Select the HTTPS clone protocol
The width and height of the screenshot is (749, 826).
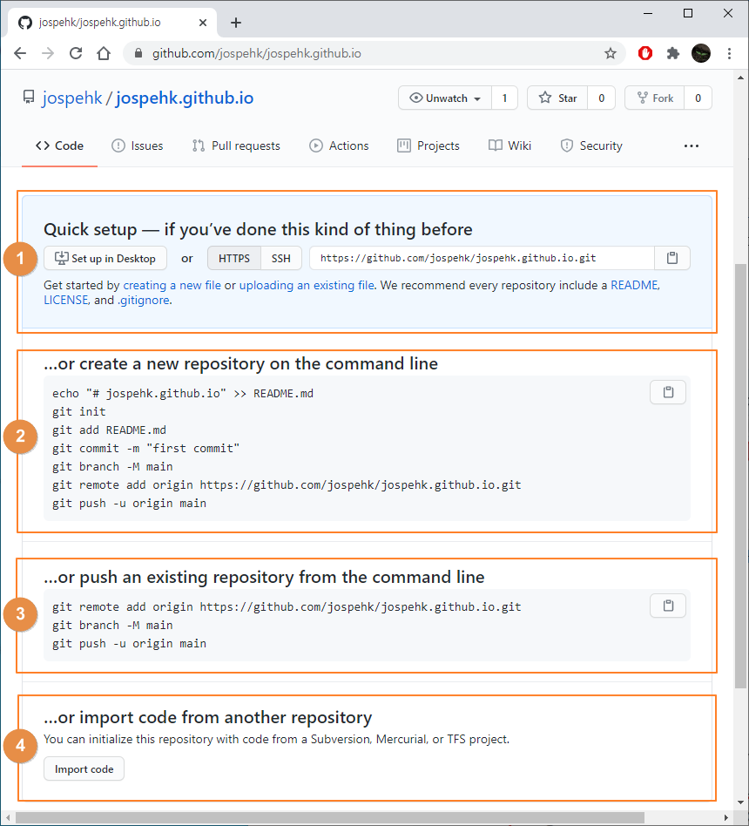(x=234, y=258)
